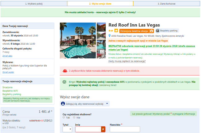This screenshot has width=201, height=133.
Task: Click the info icon next to crossed-out price
Action: [x=42, y=121]
